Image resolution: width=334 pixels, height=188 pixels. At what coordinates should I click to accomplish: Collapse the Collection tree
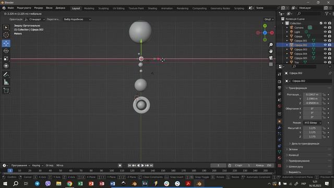(283, 23)
